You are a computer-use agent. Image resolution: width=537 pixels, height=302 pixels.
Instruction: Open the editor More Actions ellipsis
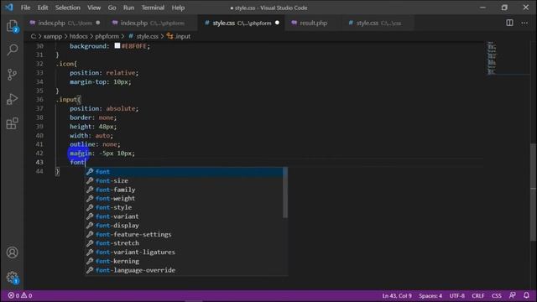[x=524, y=23]
